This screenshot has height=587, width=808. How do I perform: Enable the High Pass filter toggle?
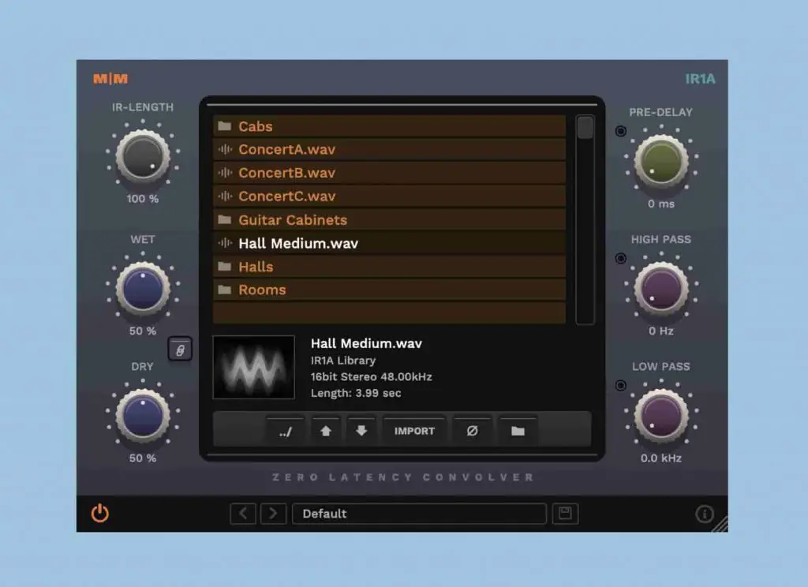click(621, 258)
